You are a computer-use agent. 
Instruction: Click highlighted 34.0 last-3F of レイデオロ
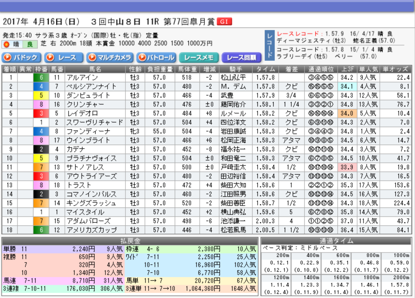point(347,114)
